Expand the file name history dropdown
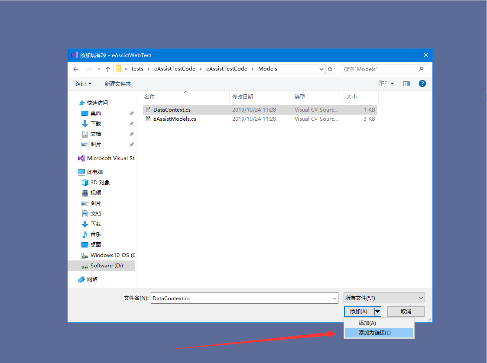Image resolution: width=487 pixels, height=363 pixels. [334, 299]
